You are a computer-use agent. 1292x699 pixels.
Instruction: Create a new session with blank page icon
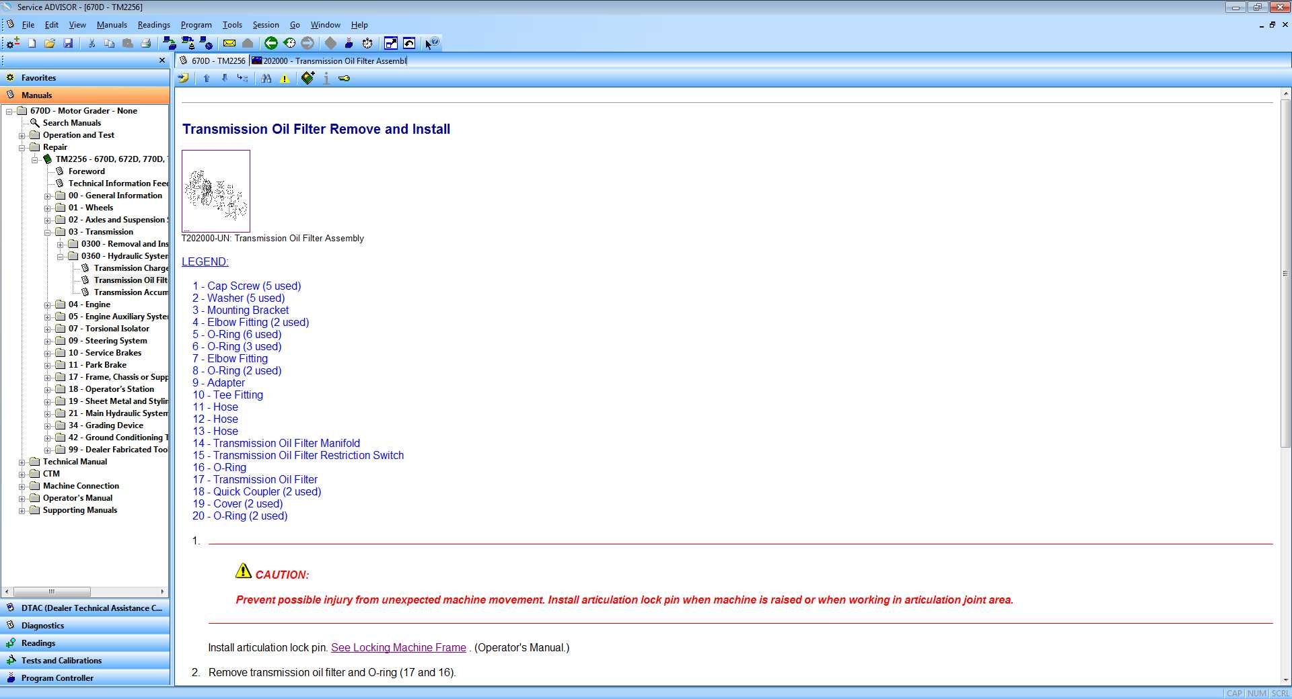(x=32, y=43)
